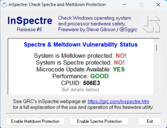Click the Release #8 label
The image size is (167, 128).
coord(29,29)
